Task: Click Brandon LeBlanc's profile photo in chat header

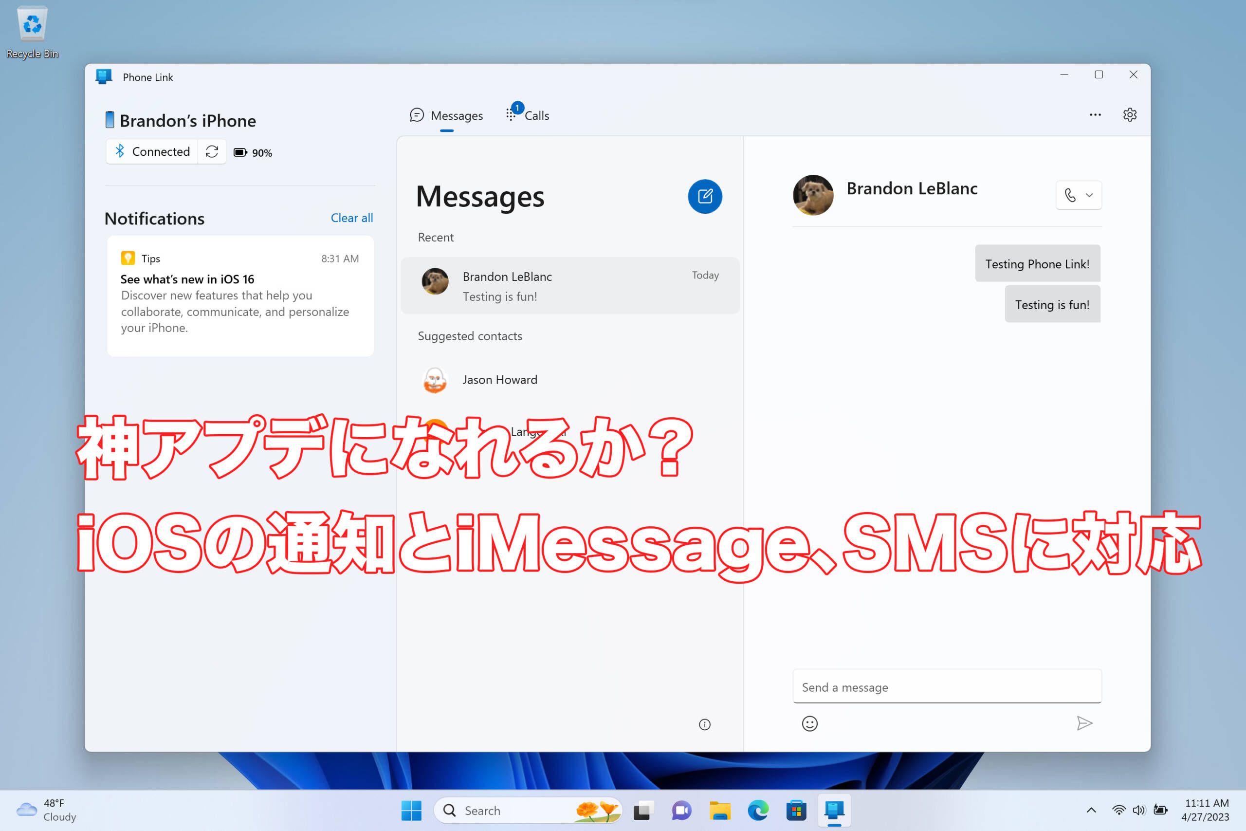Action: tap(813, 195)
